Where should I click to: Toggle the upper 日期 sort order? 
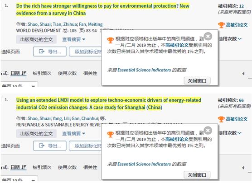[x=18, y=73]
